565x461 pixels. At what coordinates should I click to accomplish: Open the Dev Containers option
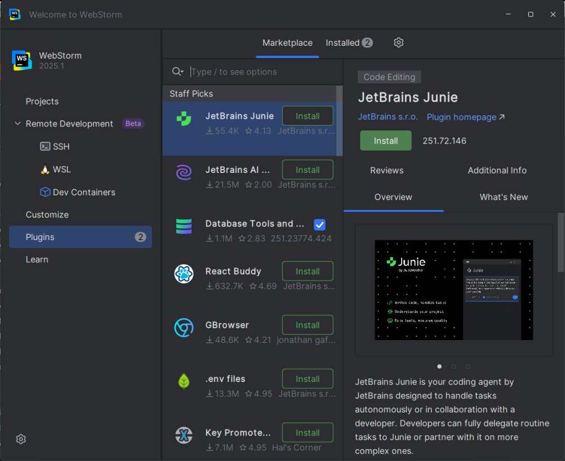pyautogui.click(x=77, y=192)
